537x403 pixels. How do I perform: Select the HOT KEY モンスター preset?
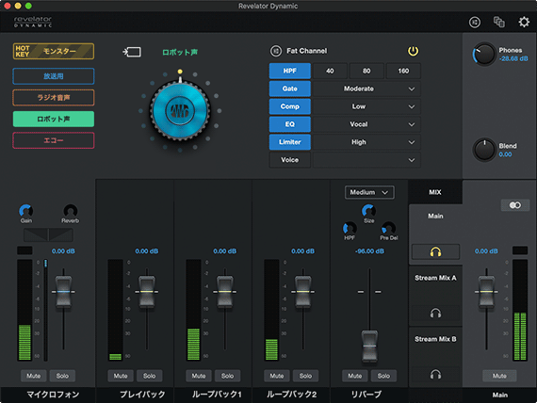pyautogui.click(x=54, y=51)
